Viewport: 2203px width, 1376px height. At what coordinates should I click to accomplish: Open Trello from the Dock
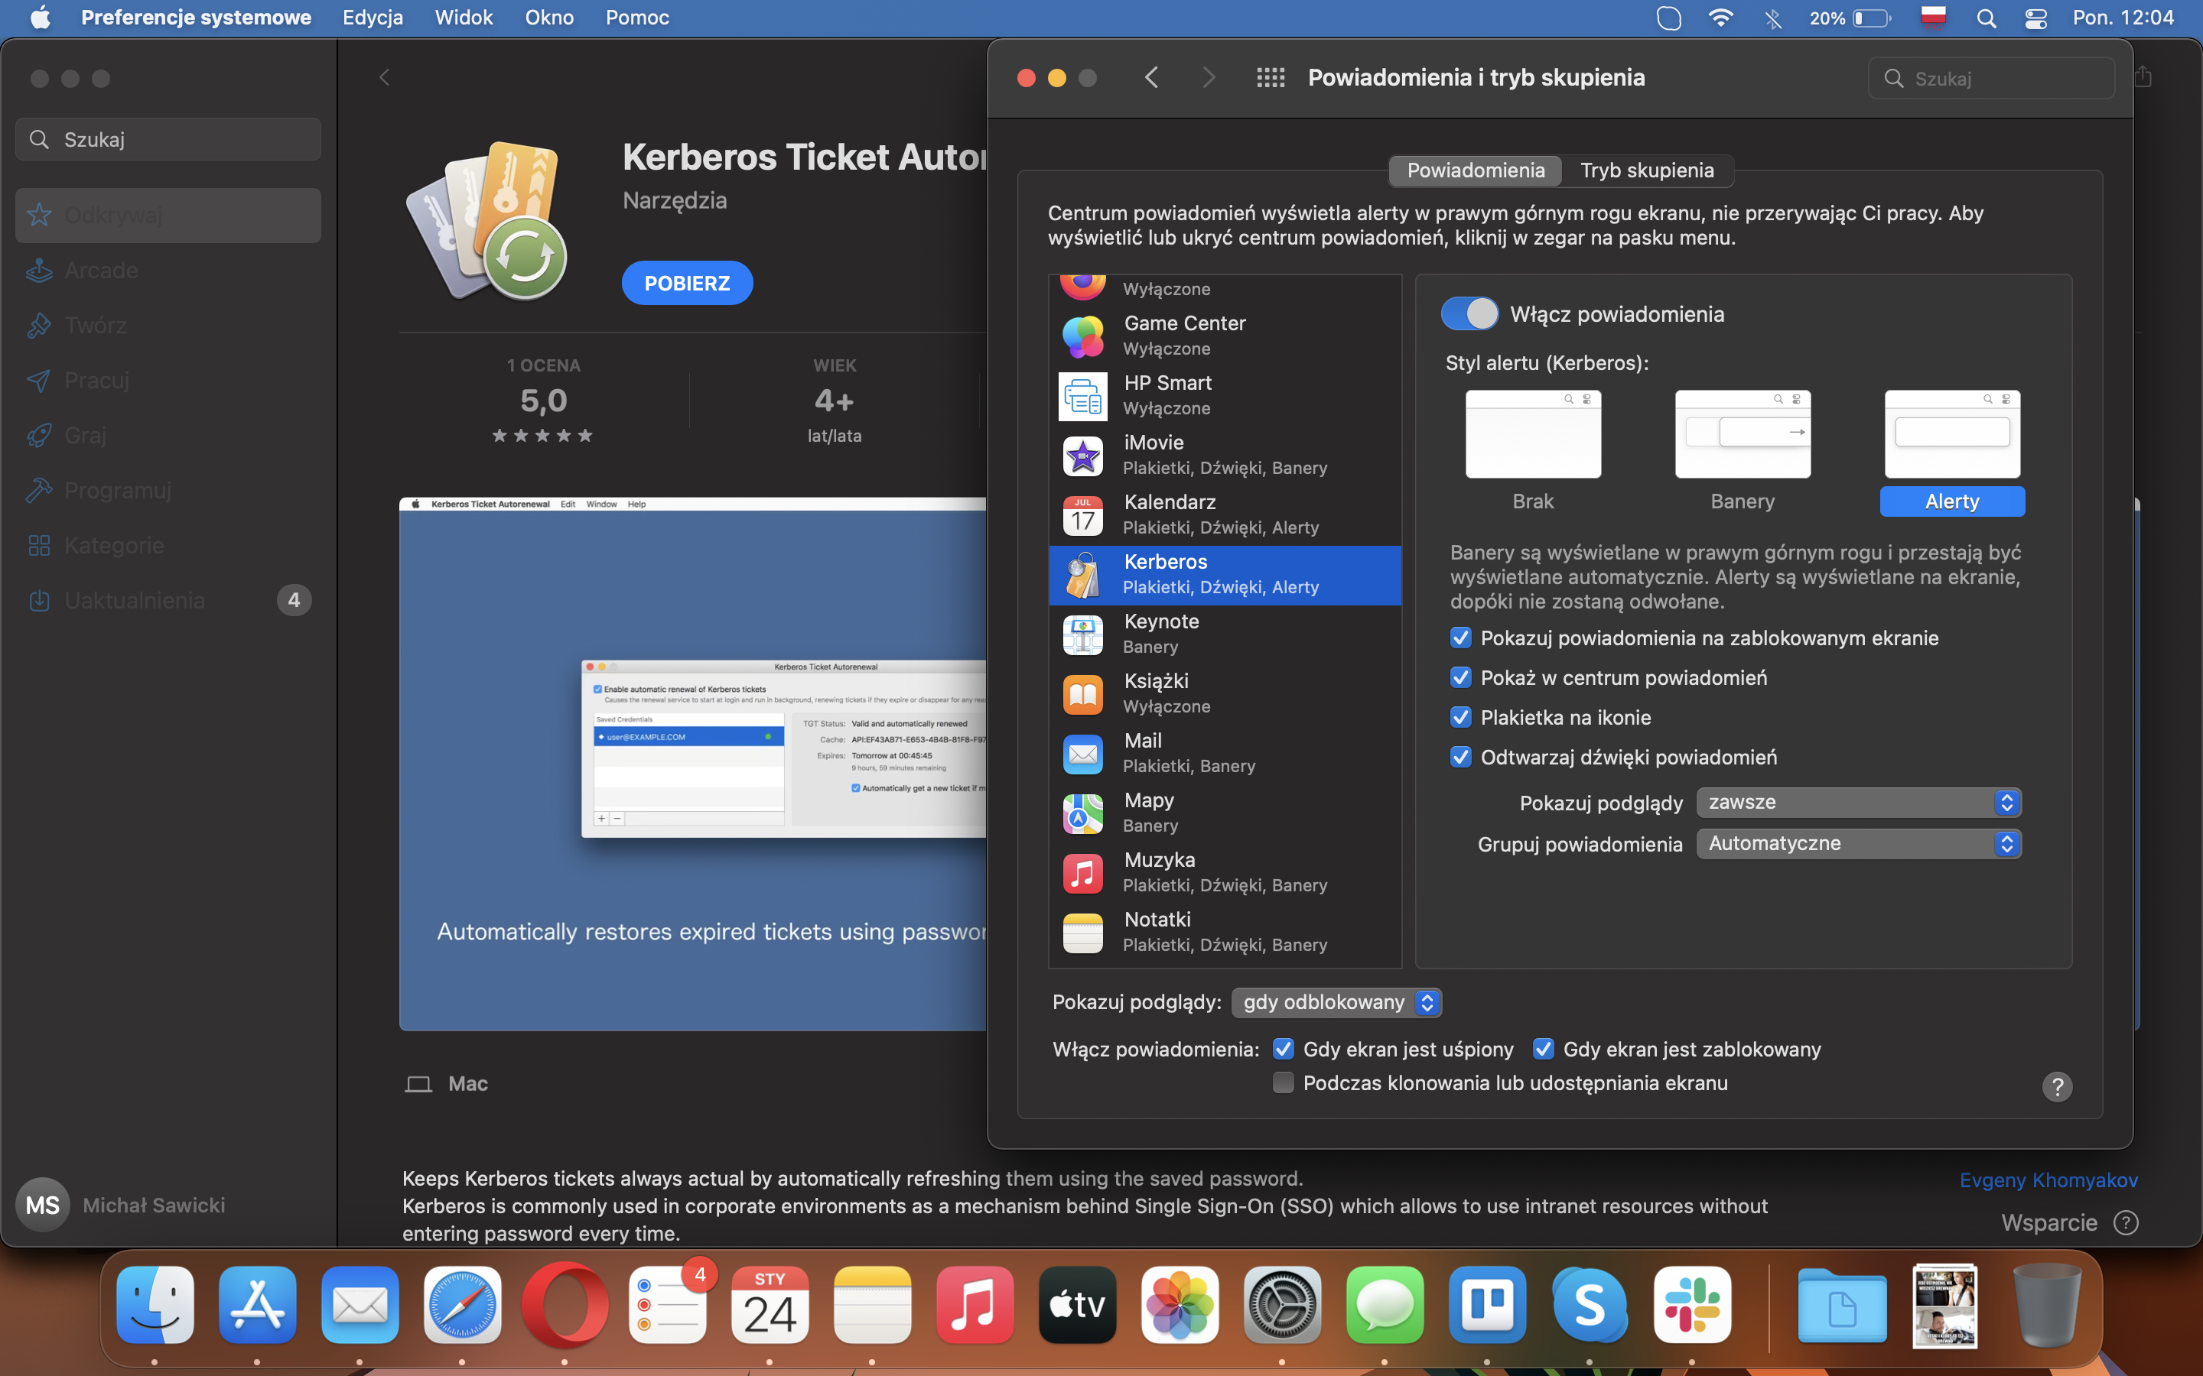pyautogui.click(x=1486, y=1305)
